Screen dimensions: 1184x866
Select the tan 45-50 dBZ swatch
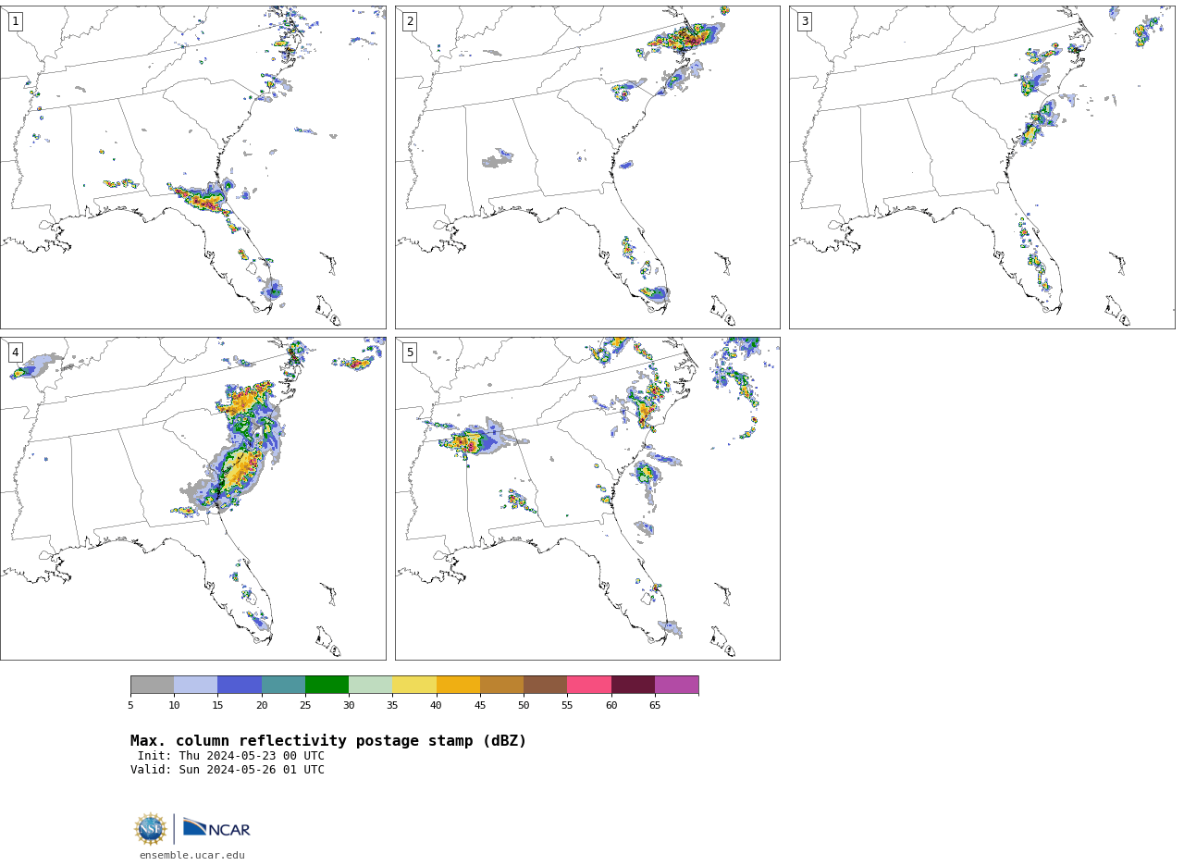pyautogui.click(x=501, y=685)
